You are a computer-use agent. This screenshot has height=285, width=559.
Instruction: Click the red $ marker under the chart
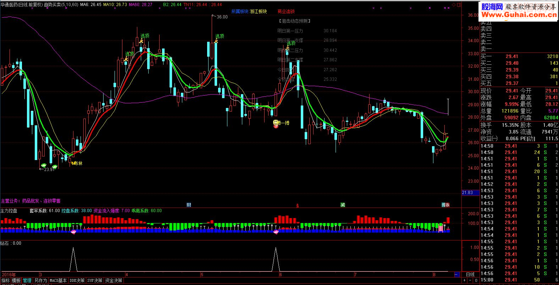(x=297, y=205)
